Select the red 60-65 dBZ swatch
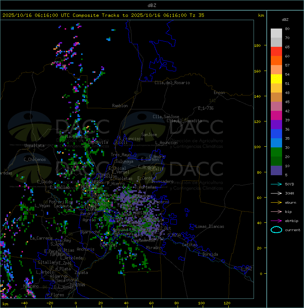This screenshot has width=304, height=308. [x=276, y=52]
